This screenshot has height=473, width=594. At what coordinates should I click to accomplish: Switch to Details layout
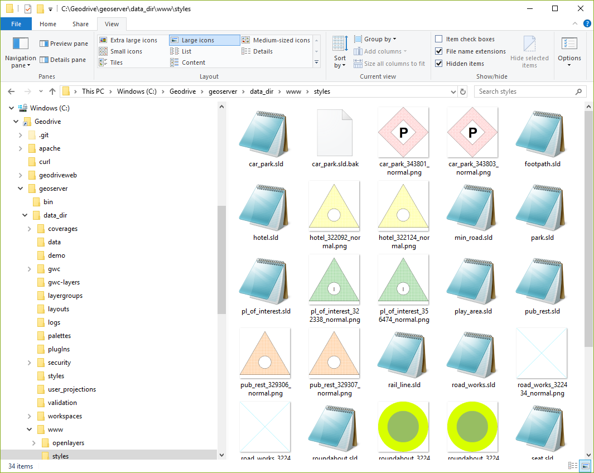257,51
